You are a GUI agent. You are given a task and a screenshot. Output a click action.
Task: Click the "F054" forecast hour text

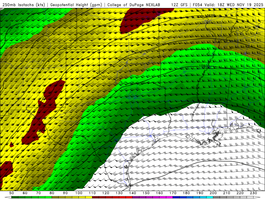click(197, 5)
